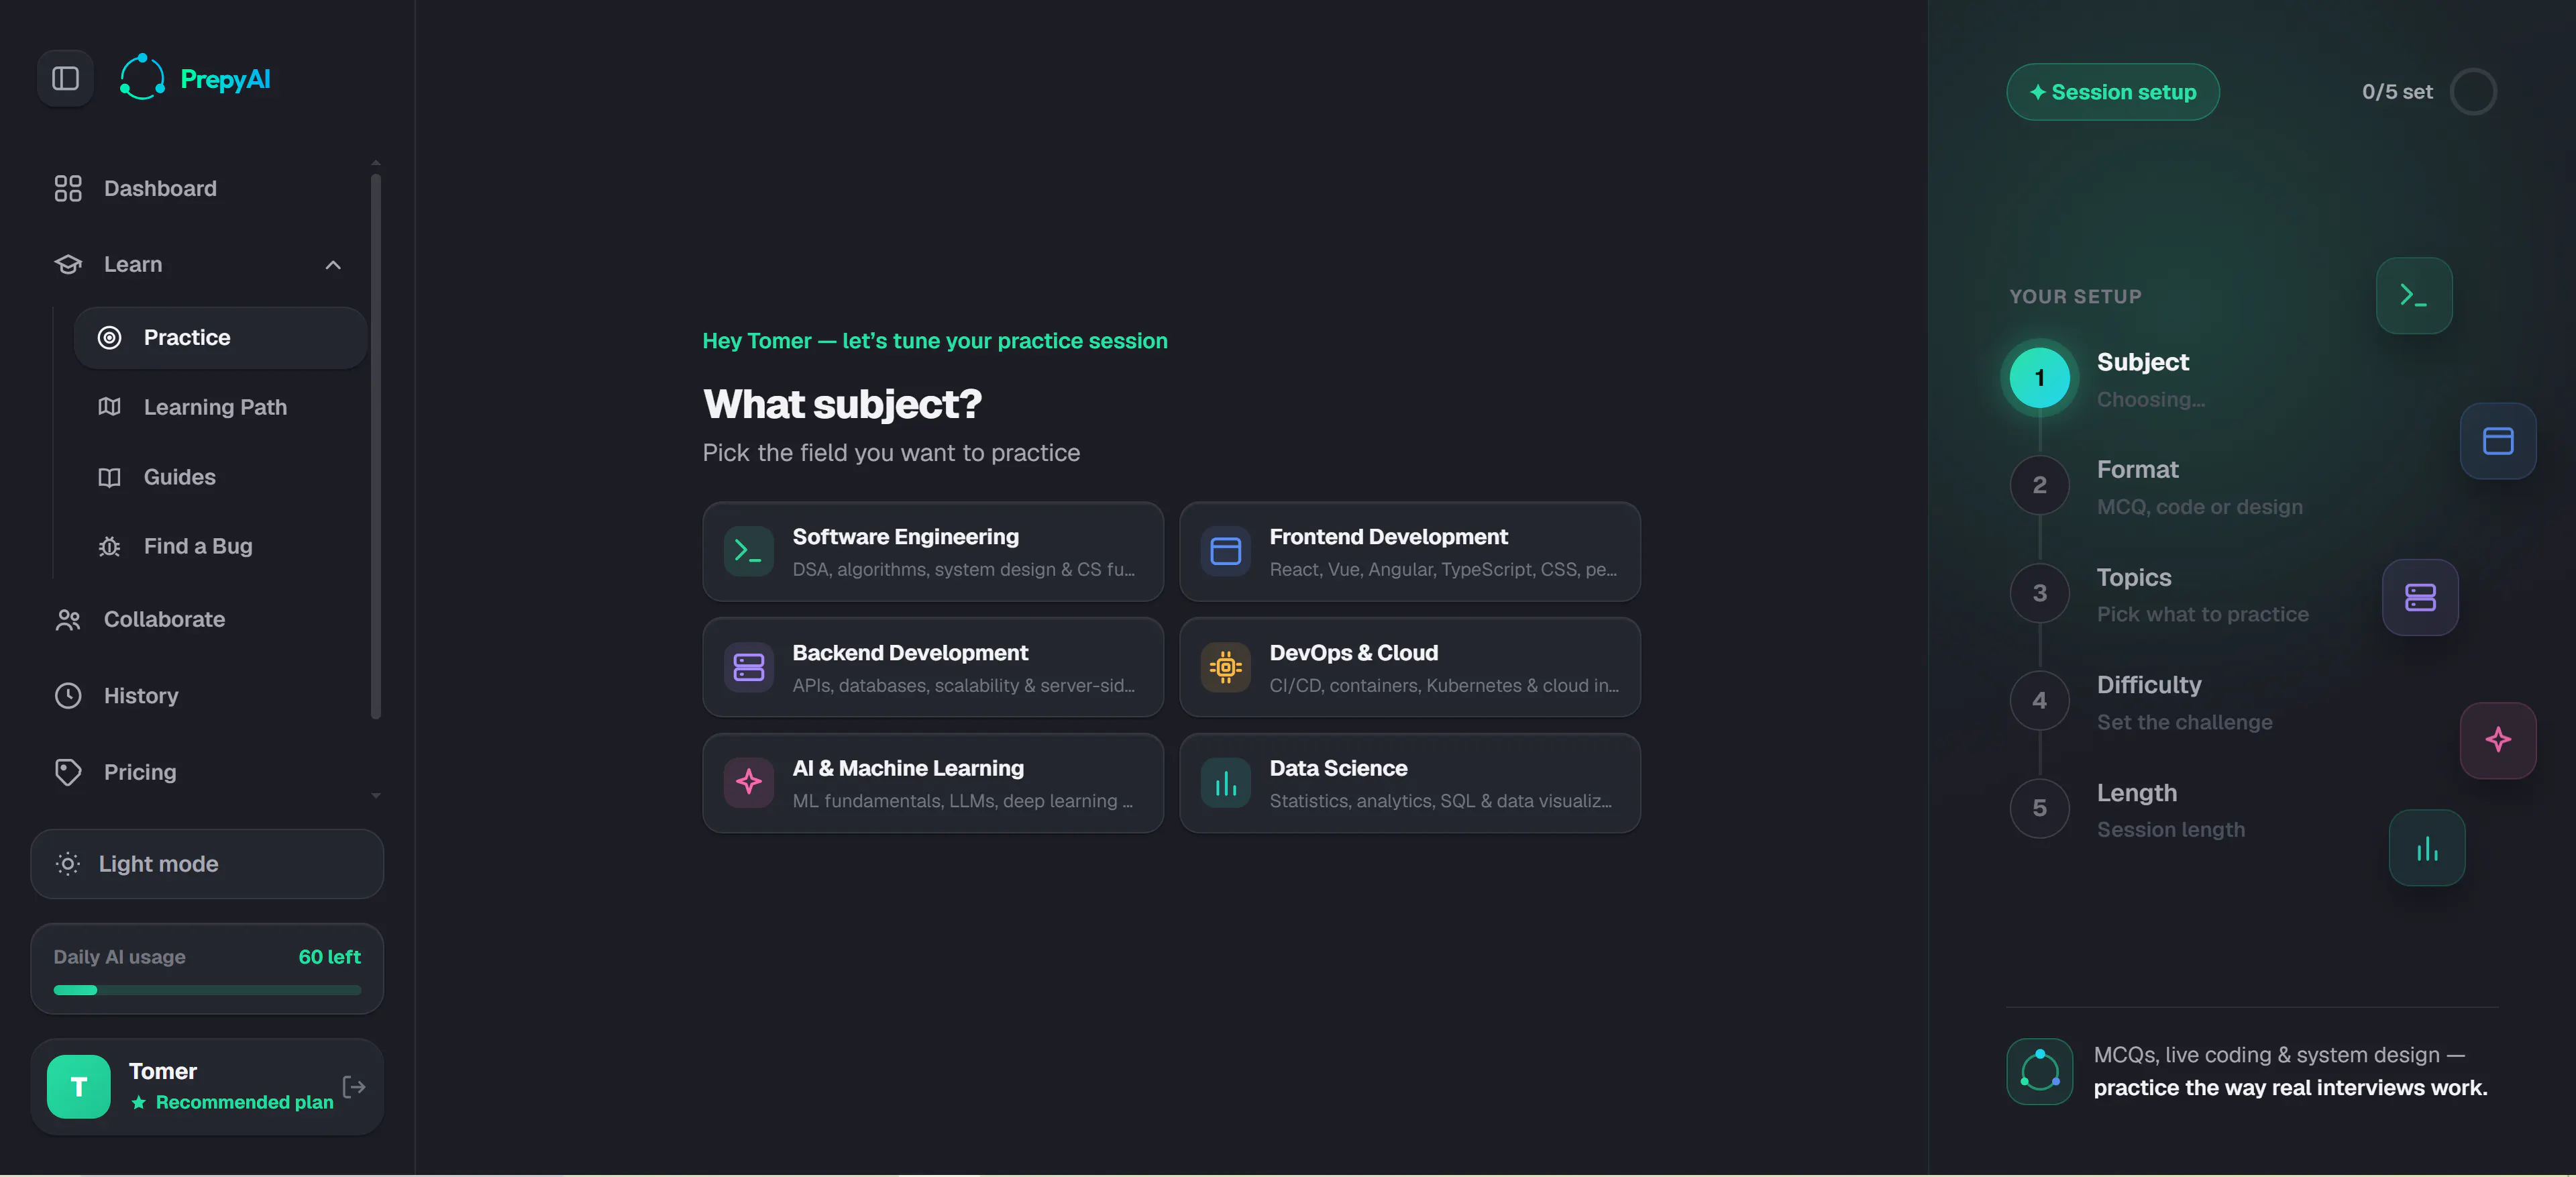Click the Dashboard grid icon
Image resolution: width=2576 pixels, height=1177 pixels.
coord(68,188)
